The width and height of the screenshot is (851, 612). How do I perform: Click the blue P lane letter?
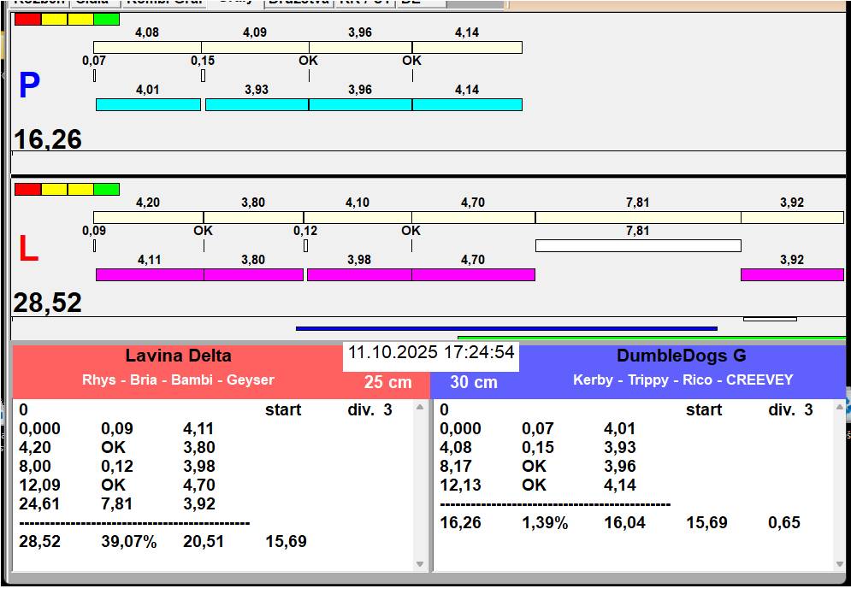(29, 86)
